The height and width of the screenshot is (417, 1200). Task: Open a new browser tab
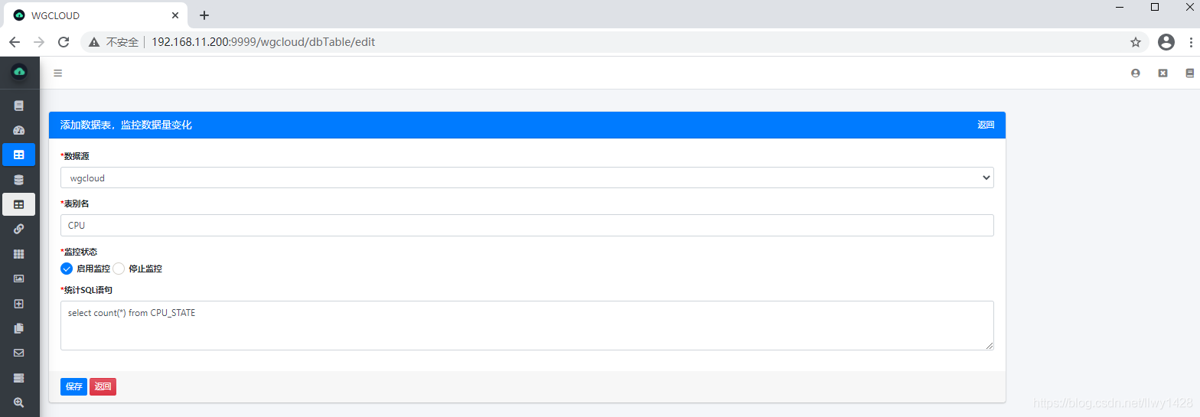click(204, 15)
